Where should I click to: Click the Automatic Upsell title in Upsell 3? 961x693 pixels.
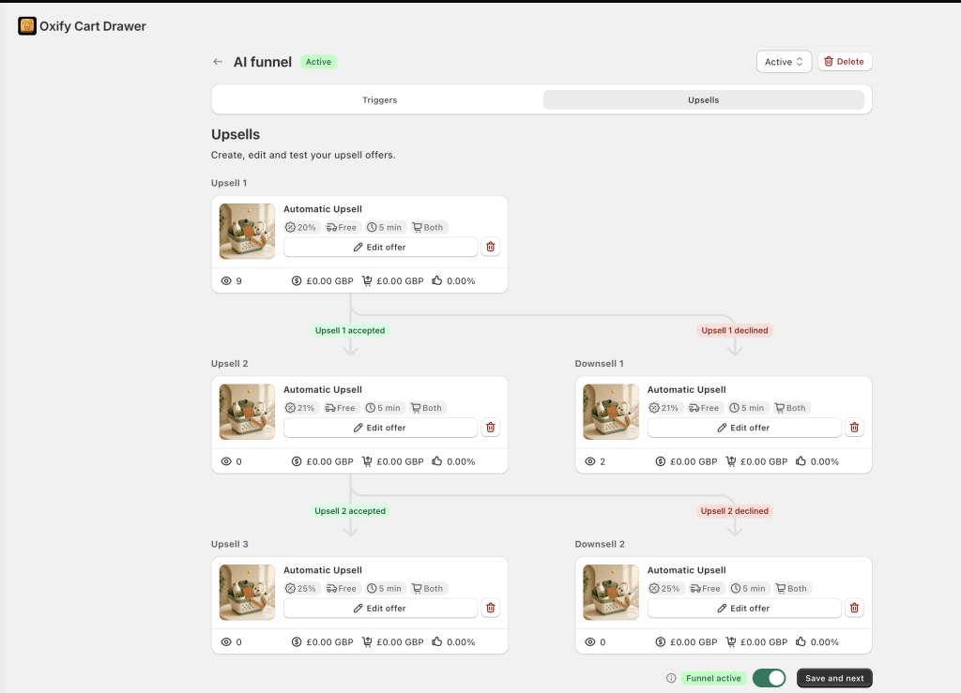click(323, 570)
